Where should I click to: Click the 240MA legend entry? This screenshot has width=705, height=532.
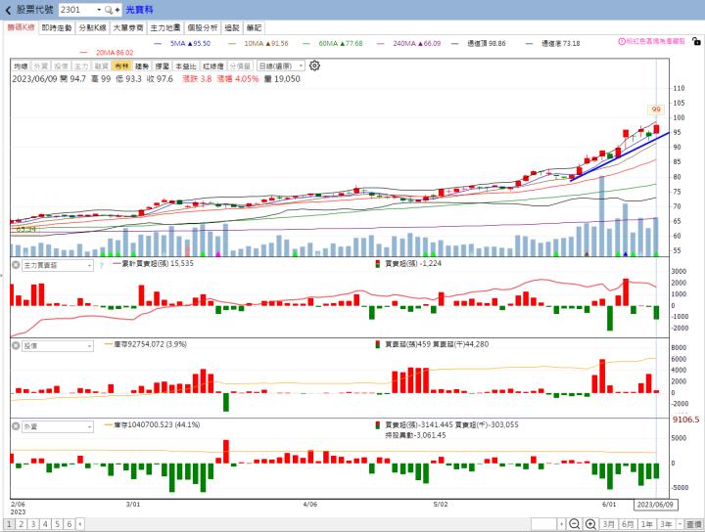[x=417, y=44]
